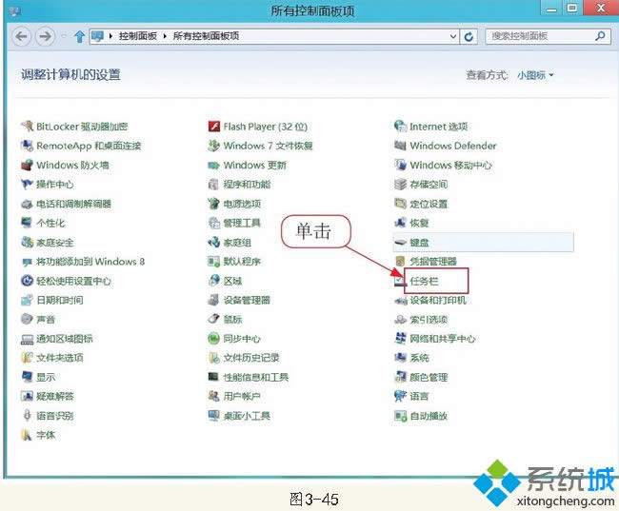
Task: Click the 所有控制面板项 breadcrumb segment
Action: (x=206, y=36)
